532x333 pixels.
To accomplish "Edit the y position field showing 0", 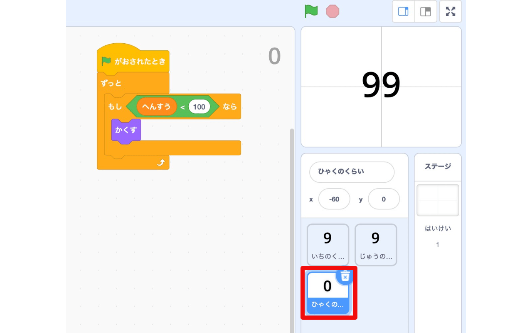I will [x=384, y=199].
